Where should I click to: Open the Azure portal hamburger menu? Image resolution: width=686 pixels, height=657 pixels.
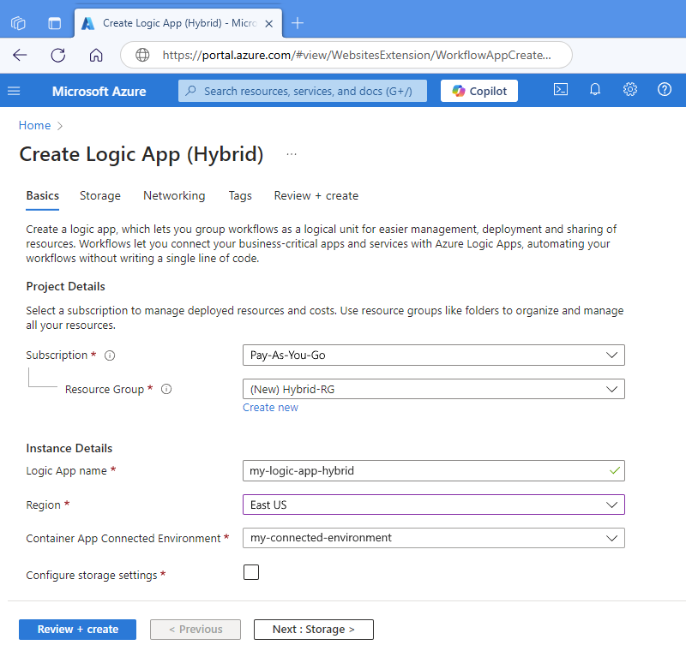(x=14, y=90)
